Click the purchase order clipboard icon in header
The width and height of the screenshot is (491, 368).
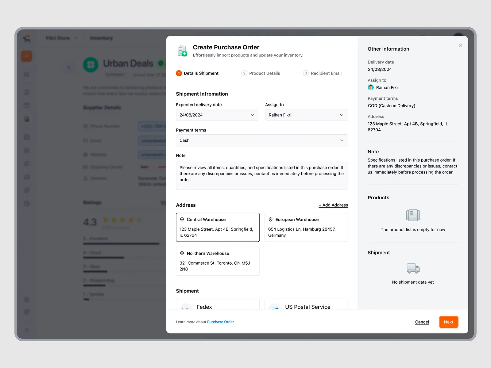(x=182, y=51)
